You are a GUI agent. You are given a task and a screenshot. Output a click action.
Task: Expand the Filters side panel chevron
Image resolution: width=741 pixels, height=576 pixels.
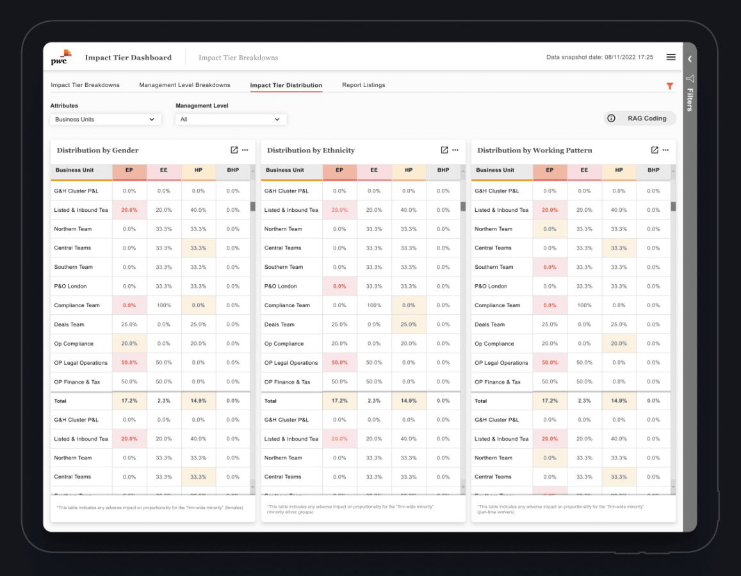pos(690,59)
